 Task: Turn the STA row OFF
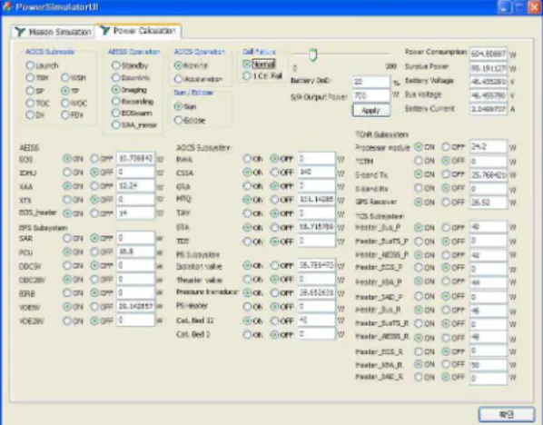[274, 228]
